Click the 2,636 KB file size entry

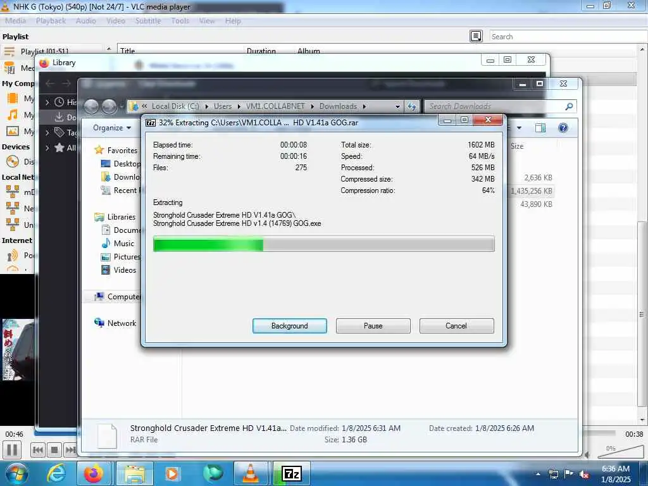(x=538, y=178)
